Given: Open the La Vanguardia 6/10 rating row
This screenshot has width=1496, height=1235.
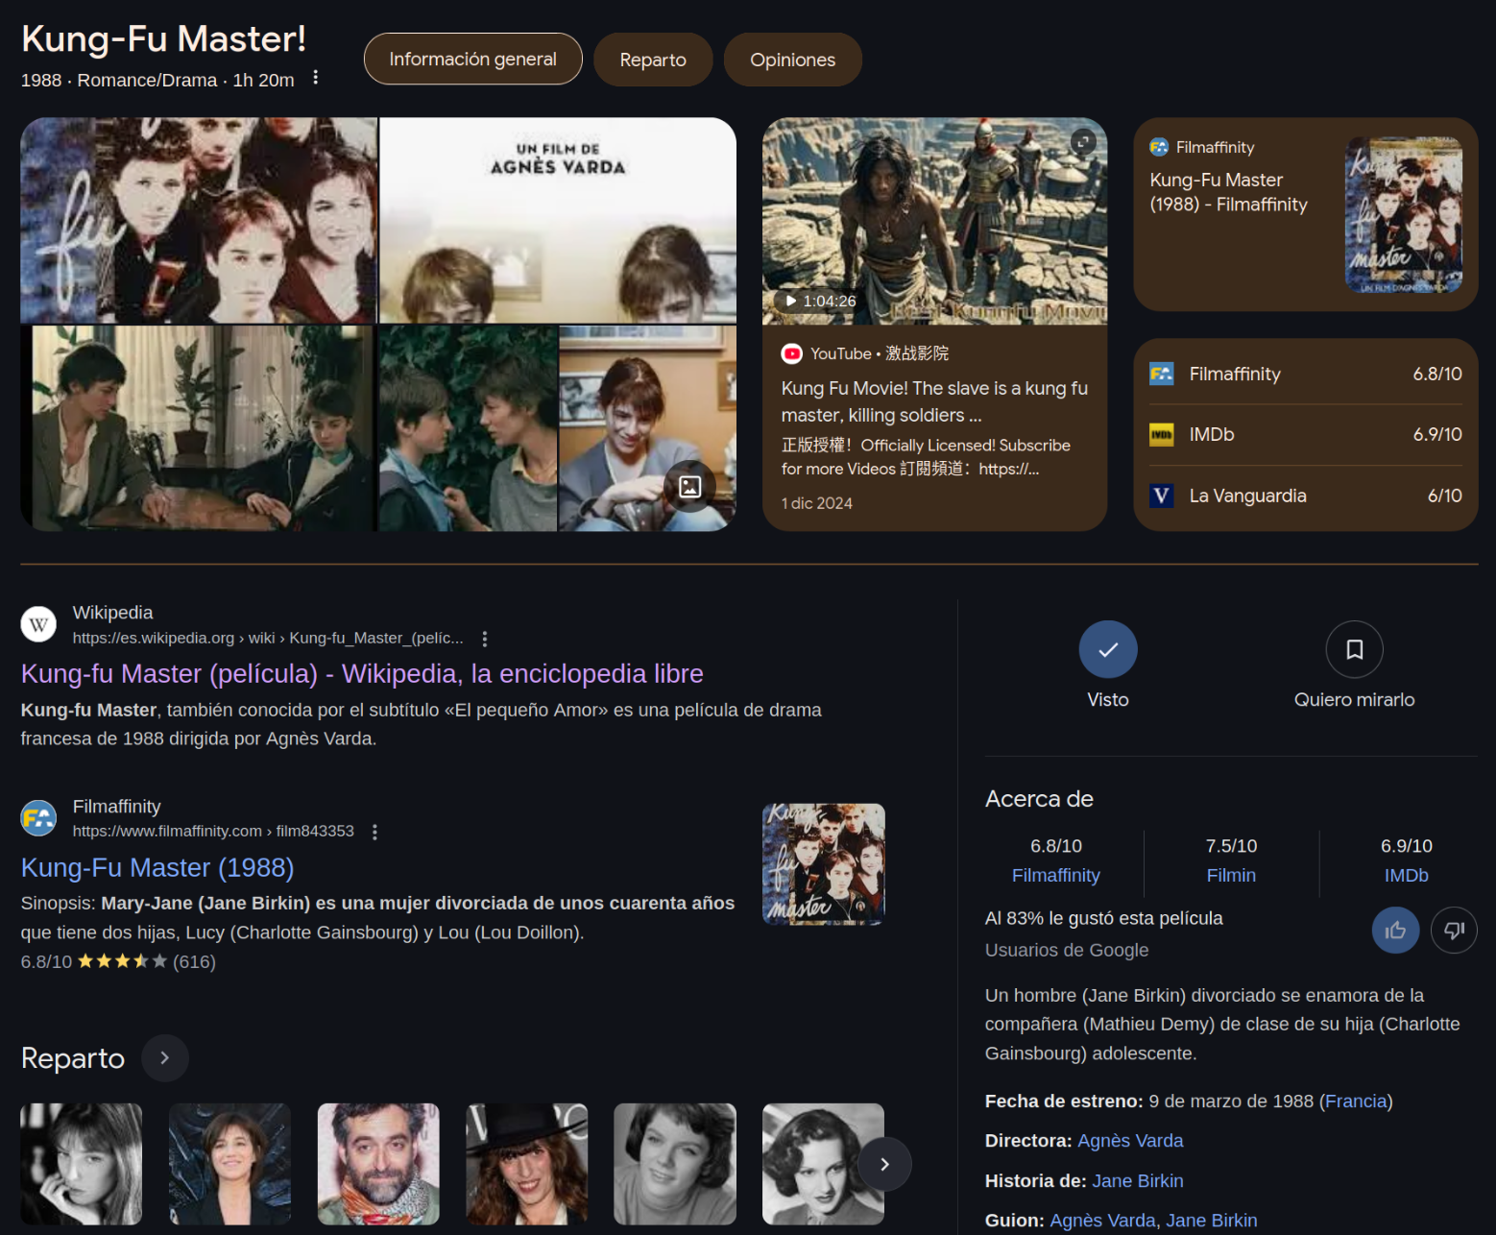Looking at the screenshot, I should click(1305, 496).
